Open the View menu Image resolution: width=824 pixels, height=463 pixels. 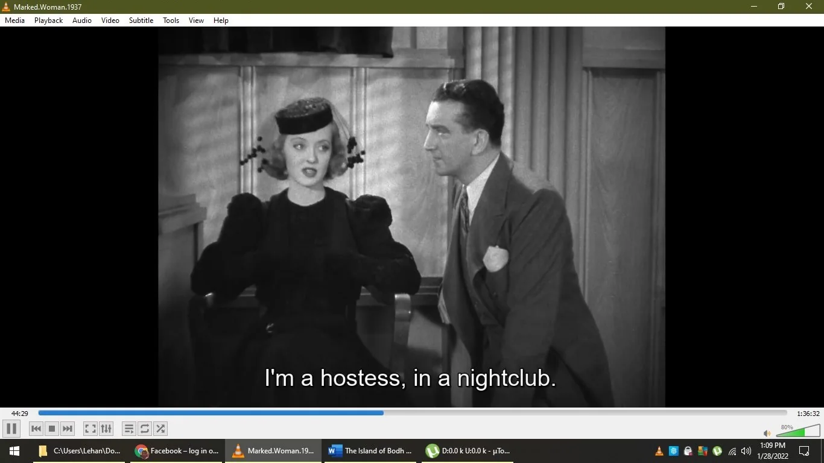pos(197,20)
